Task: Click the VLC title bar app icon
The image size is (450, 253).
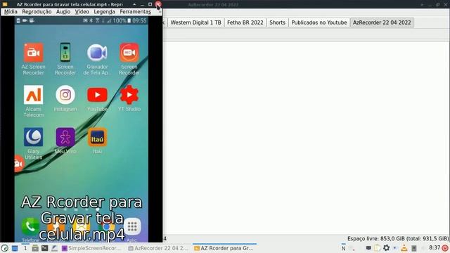Action: 5,4
